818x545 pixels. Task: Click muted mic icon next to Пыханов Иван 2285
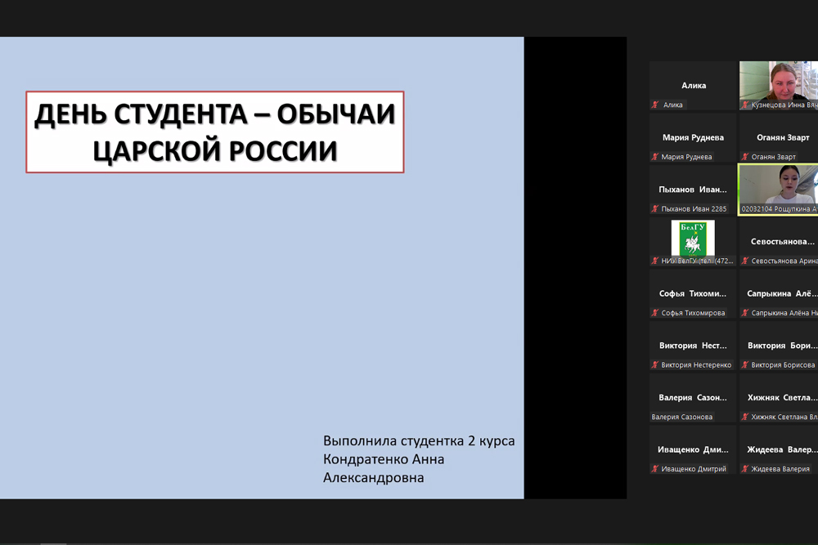[655, 209]
